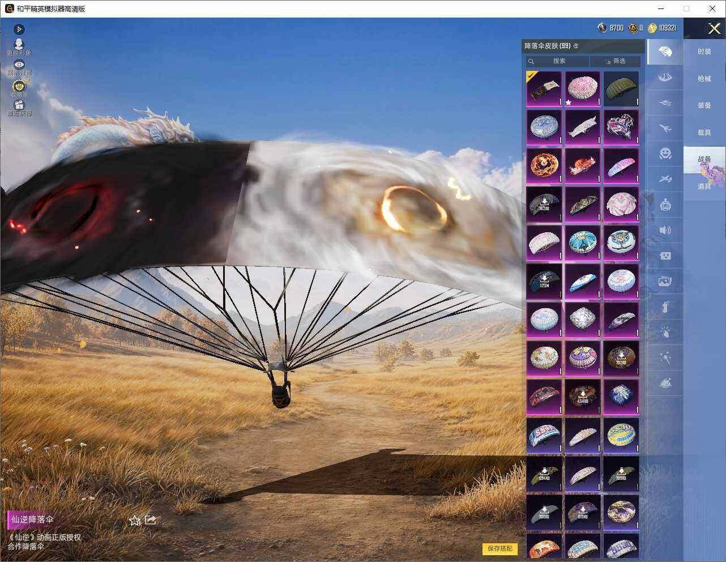Select the speaker sound category icon
This screenshot has width=726, height=562.
click(x=665, y=230)
